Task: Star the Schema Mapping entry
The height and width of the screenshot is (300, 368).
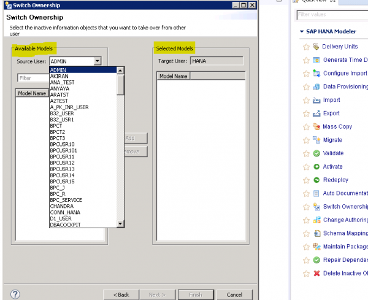Action: [x=306, y=234]
